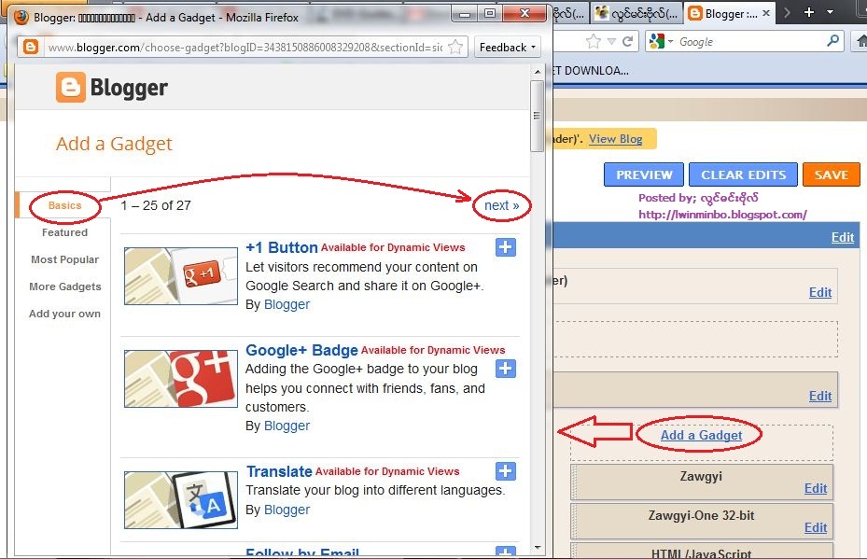This screenshot has width=867, height=559.
Task: Click the Blogger logo in popup header
Action: [x=112, y=88]
